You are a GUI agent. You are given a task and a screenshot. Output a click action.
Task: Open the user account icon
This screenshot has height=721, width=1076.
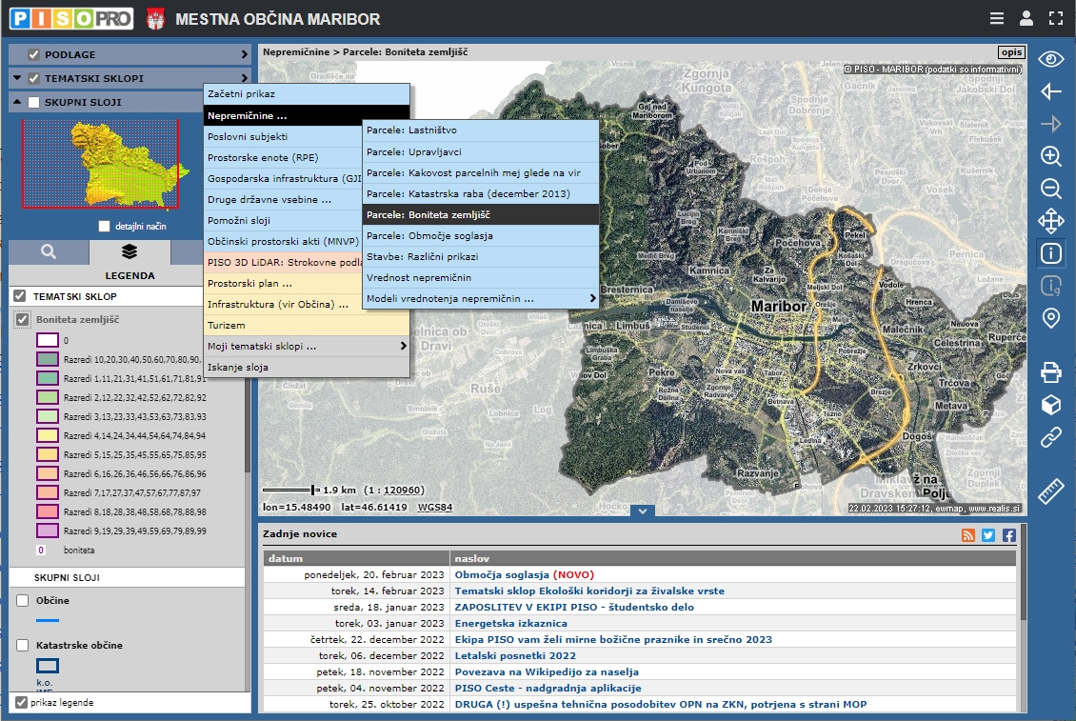(1026, 18)
